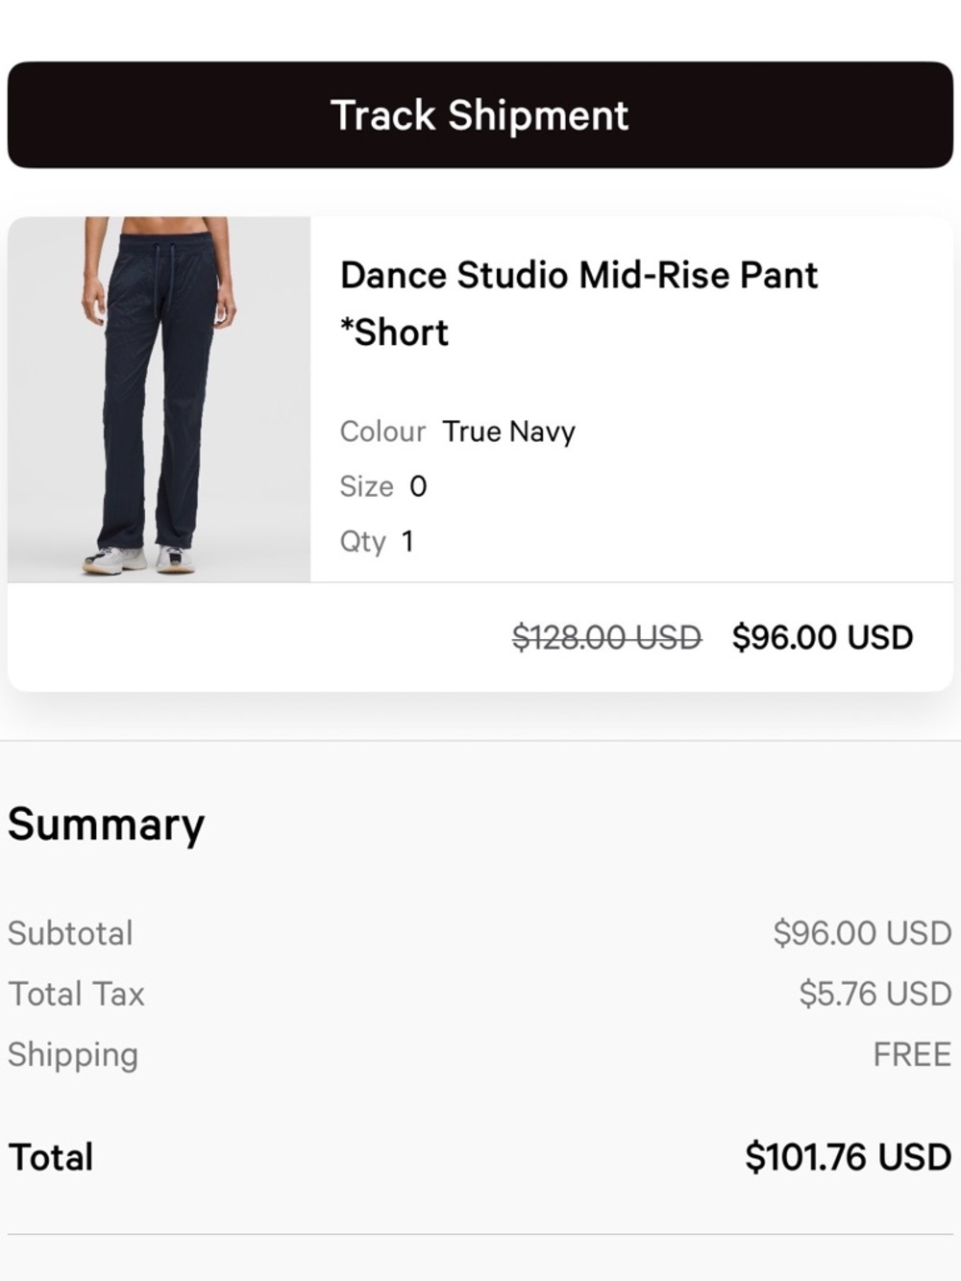Select the True Navy colour label
The image size is (961, 1281).
tap(507, 431)
